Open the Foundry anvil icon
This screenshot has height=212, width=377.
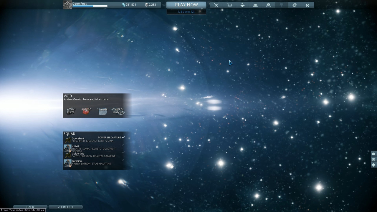pyautogui.click(x=242, y=5)
